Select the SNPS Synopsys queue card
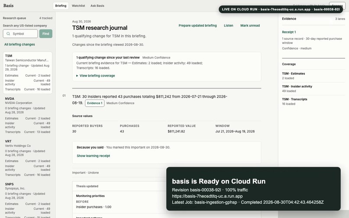Screen dimensions: 349x218 [x=28, y=200]
